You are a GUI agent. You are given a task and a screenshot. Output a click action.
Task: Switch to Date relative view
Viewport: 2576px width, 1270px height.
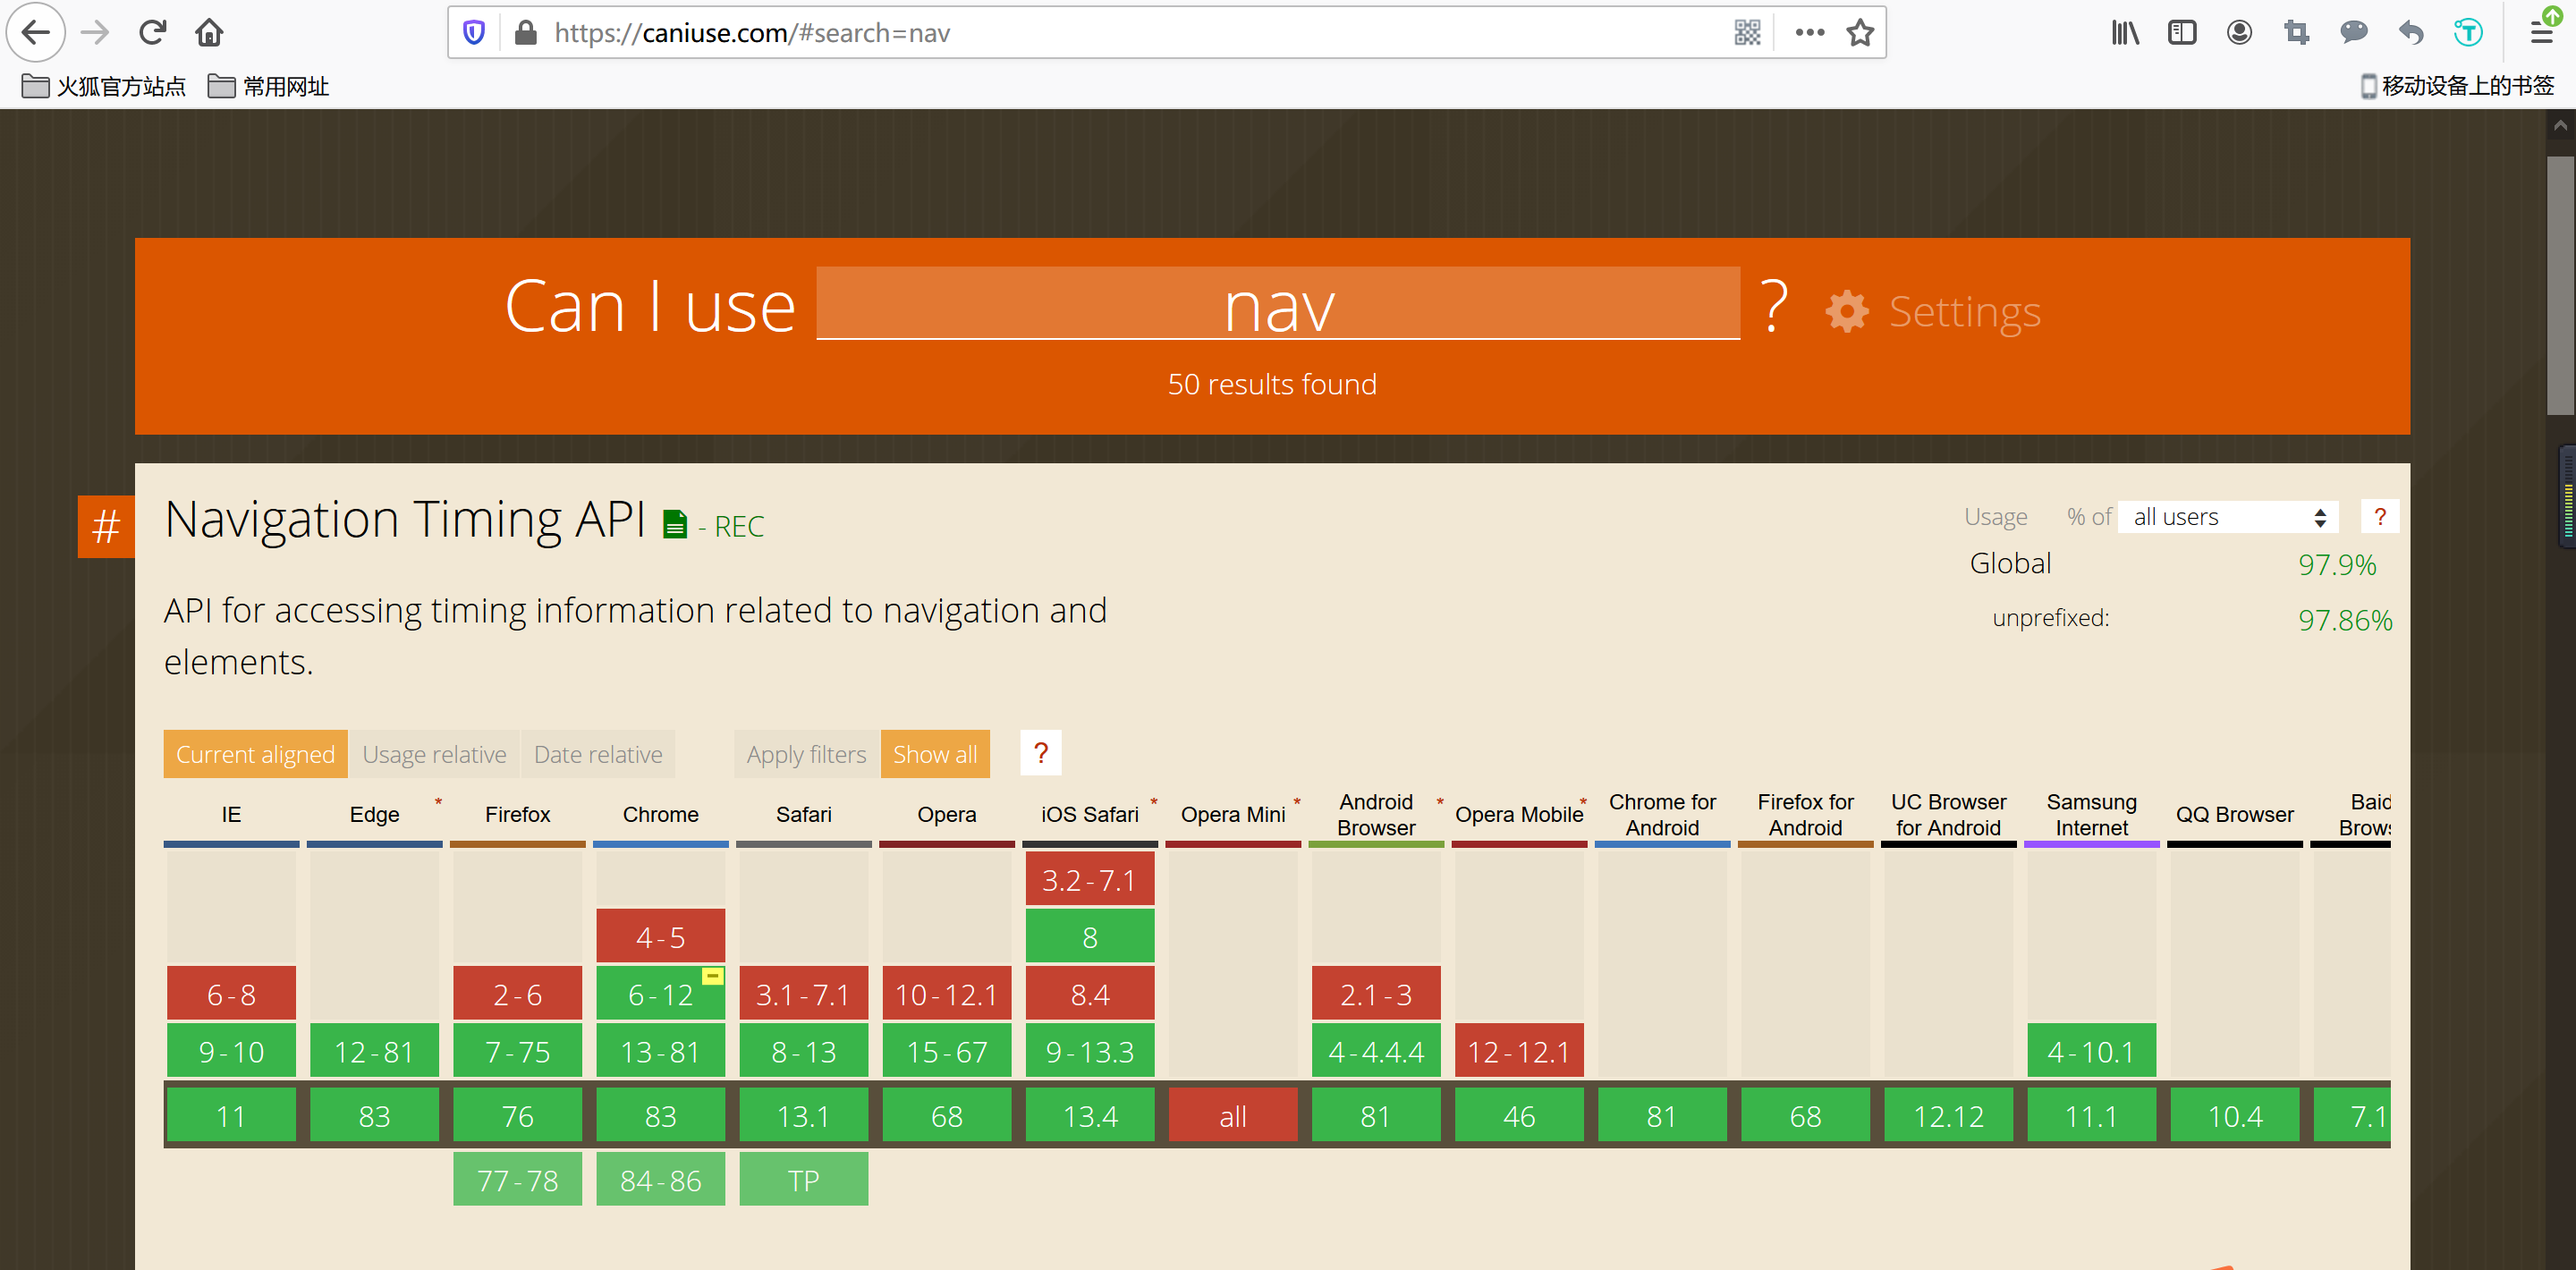tap(598, 754)
